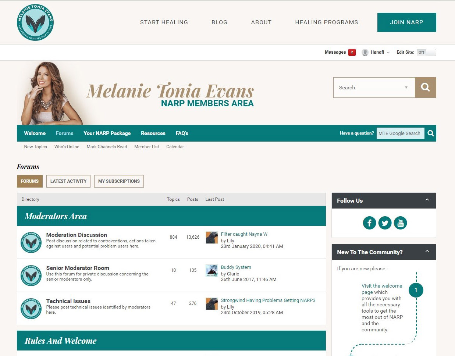Click the Melanie Tonia Evans round logo
This screenshot has width=455, height=356.
[35, 22]
